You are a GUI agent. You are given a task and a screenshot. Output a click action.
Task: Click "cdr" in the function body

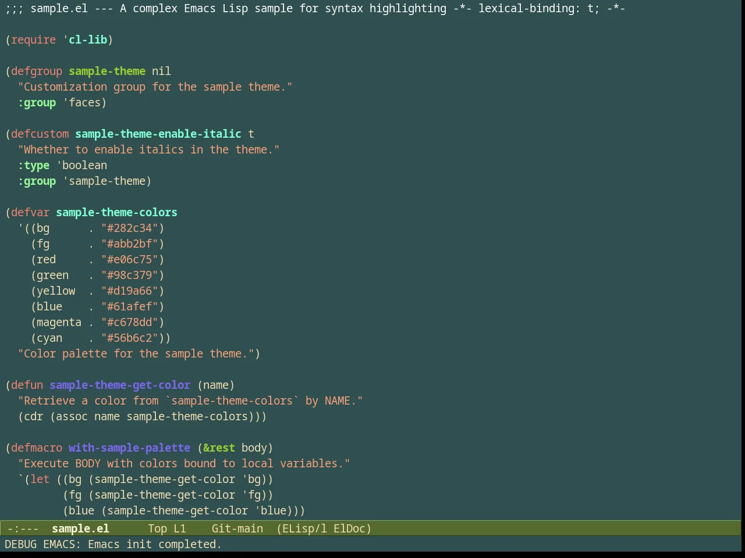[33, 416]
